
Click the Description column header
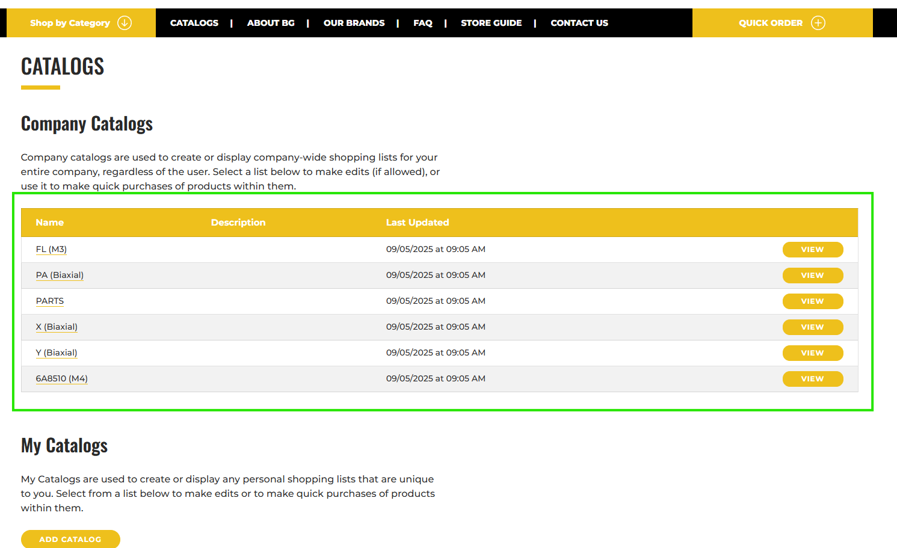238,223
